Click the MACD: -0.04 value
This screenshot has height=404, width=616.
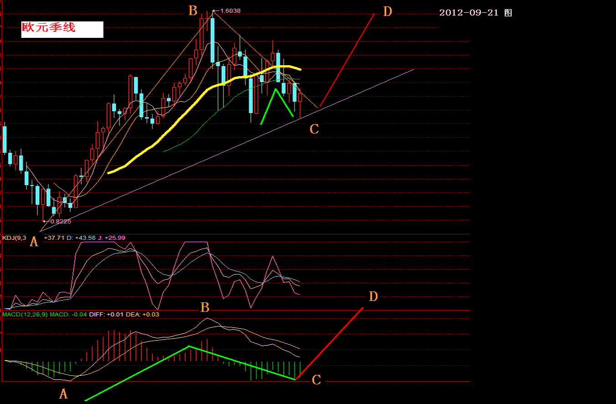coord(68,314)
